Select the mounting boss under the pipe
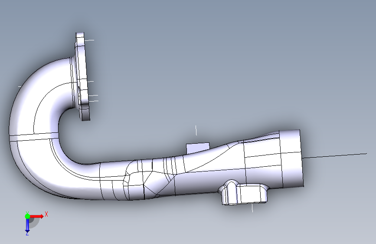The image size is (376, 244). (245, 192)
